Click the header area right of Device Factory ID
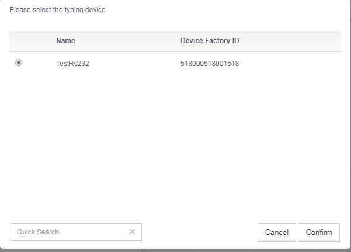 (290, 41)
